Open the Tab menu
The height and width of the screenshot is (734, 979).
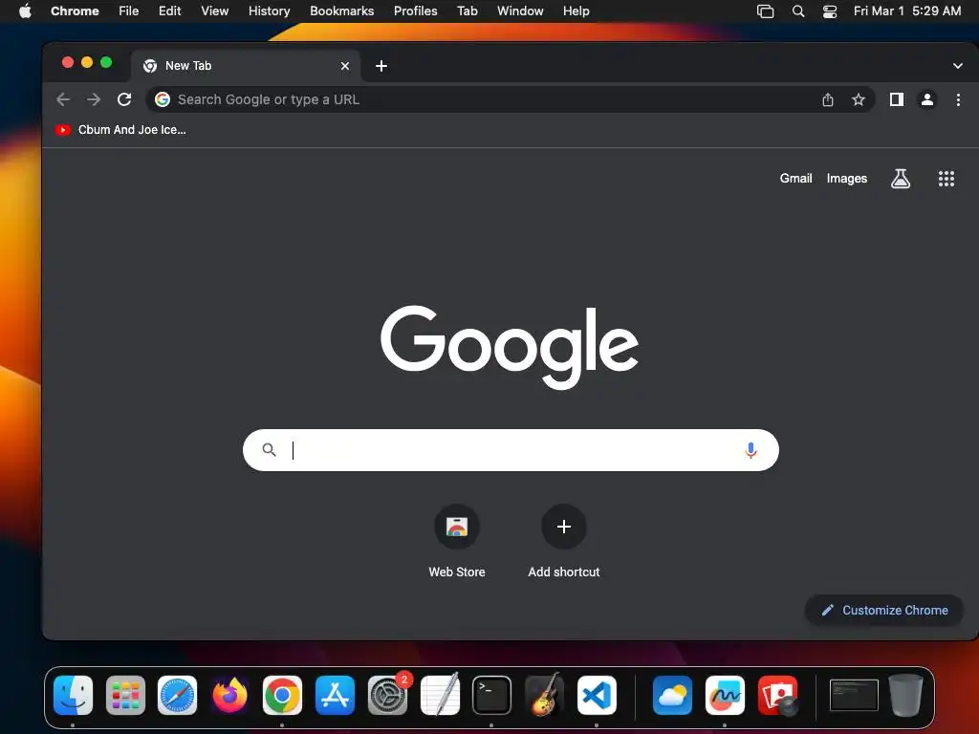(467, 11)
